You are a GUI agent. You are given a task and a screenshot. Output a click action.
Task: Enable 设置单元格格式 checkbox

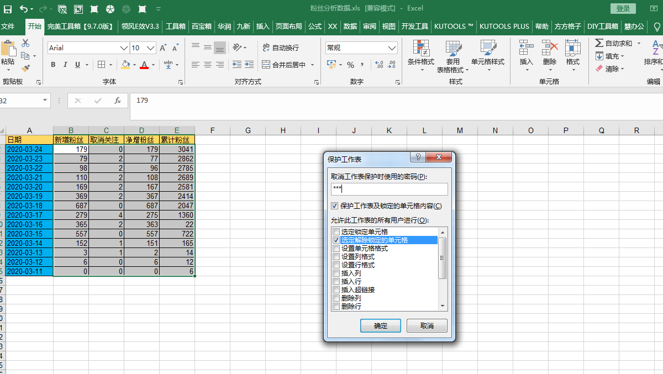(336, 249)
